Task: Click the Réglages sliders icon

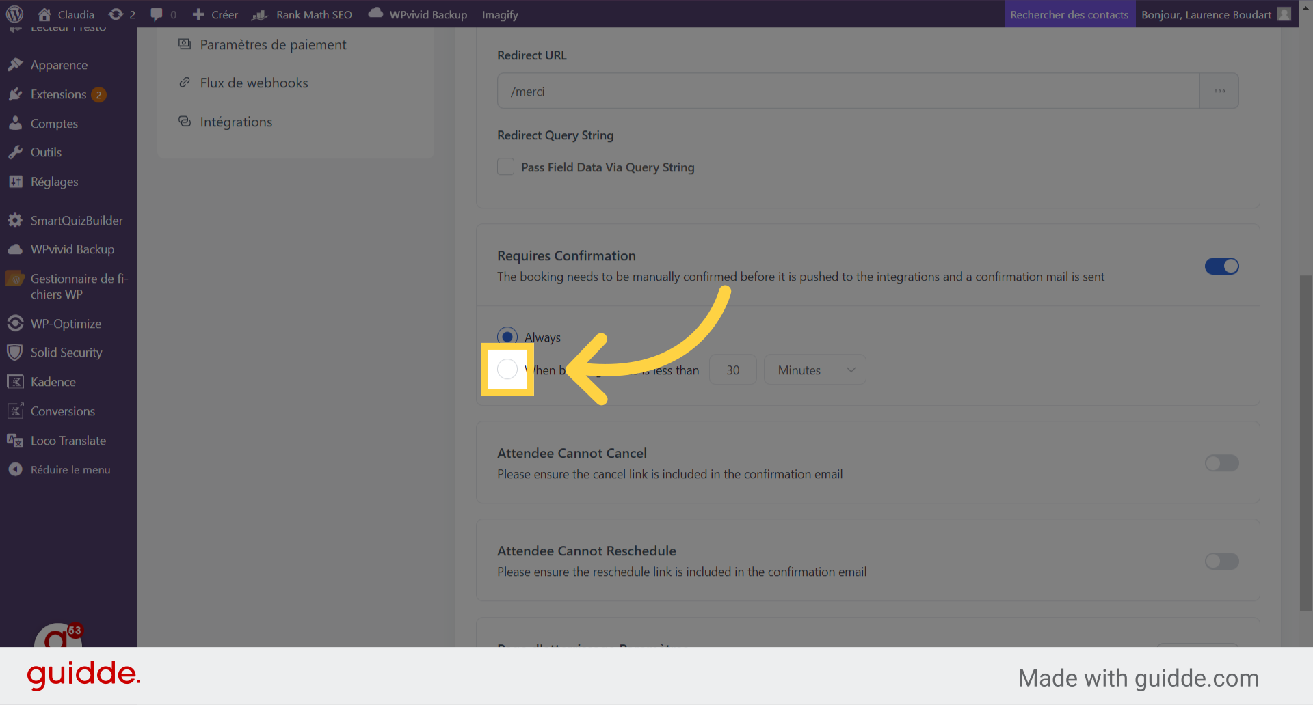Action: 15,182
